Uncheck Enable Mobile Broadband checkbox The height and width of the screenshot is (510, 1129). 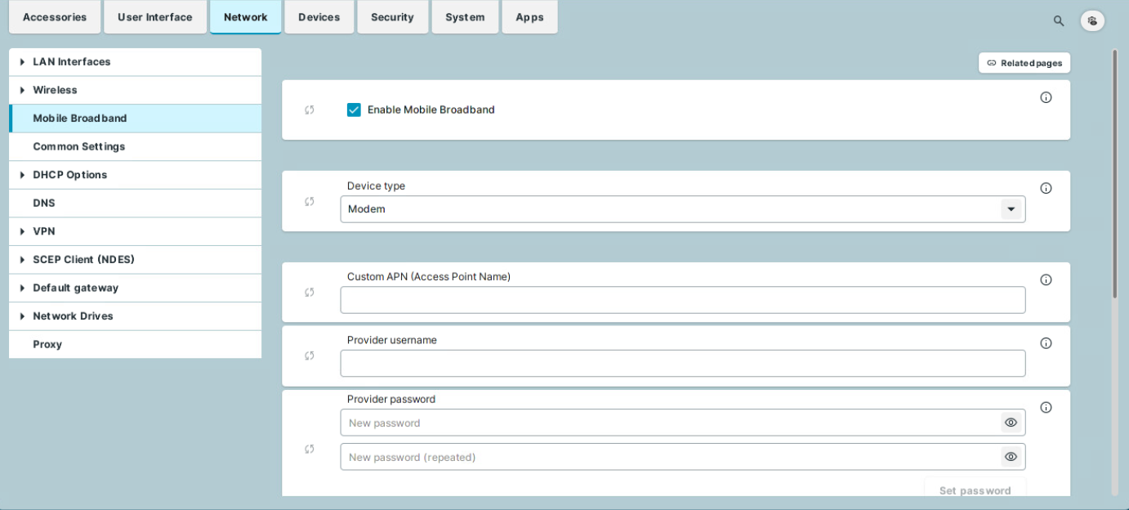(x=354, y=110)
